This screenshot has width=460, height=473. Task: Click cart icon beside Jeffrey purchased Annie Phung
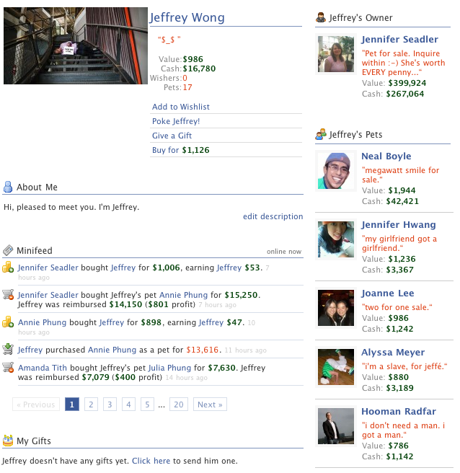pos(8,349)
